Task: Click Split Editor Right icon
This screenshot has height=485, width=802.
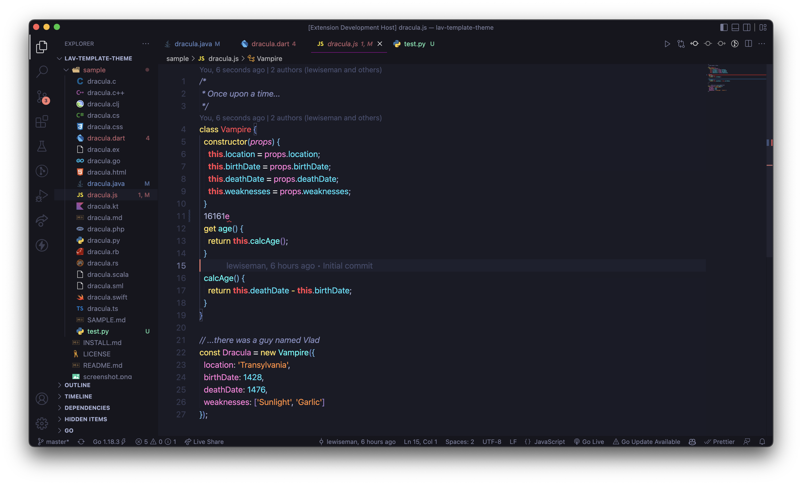Action: point(748,44)
